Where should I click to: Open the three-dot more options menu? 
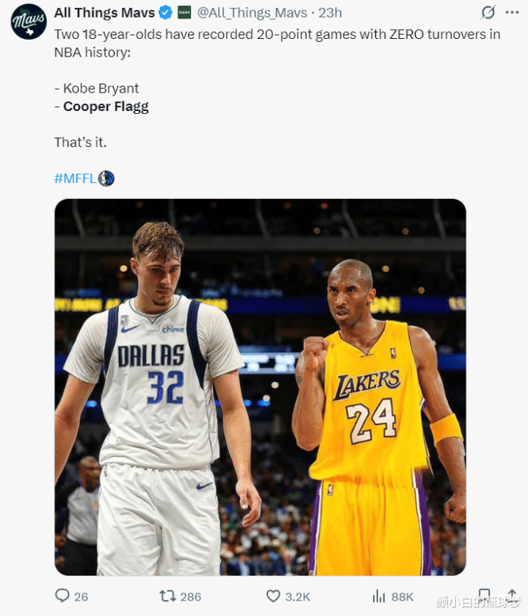(512, 12)
